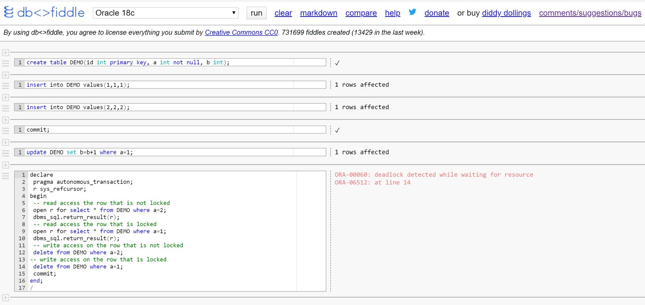Click plus icon above insert values(1,1,1) batch
The height and width of the screenshot is (305, 645).
click(x=5, y=75)
